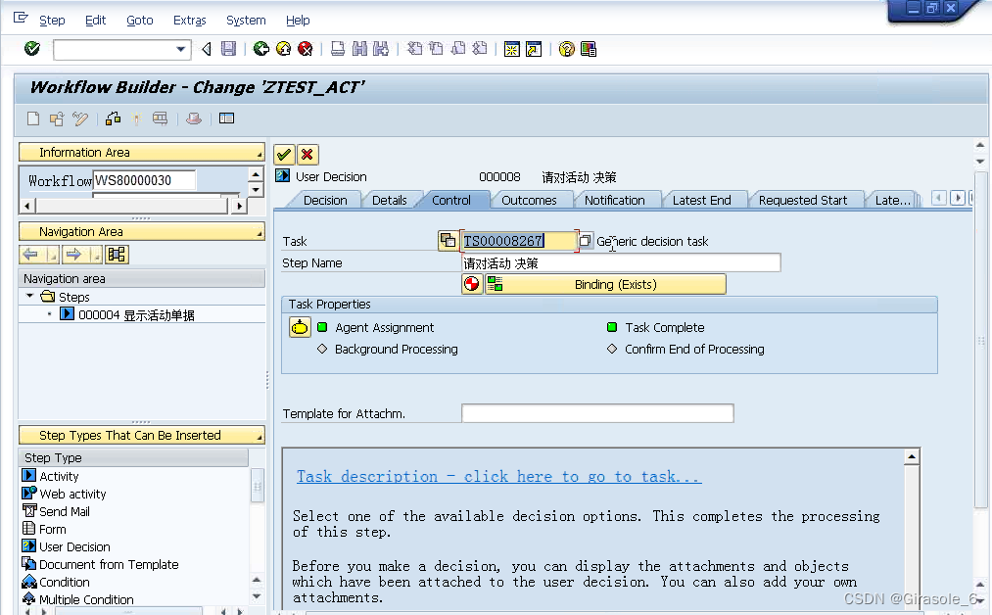Click the Test truck icon
This screenshot has width=992, height=615.
click(x=160, y=118)
